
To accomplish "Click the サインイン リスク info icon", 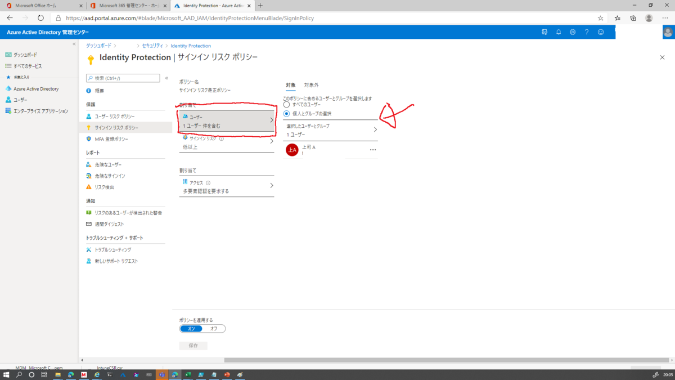I will (221, 138).
